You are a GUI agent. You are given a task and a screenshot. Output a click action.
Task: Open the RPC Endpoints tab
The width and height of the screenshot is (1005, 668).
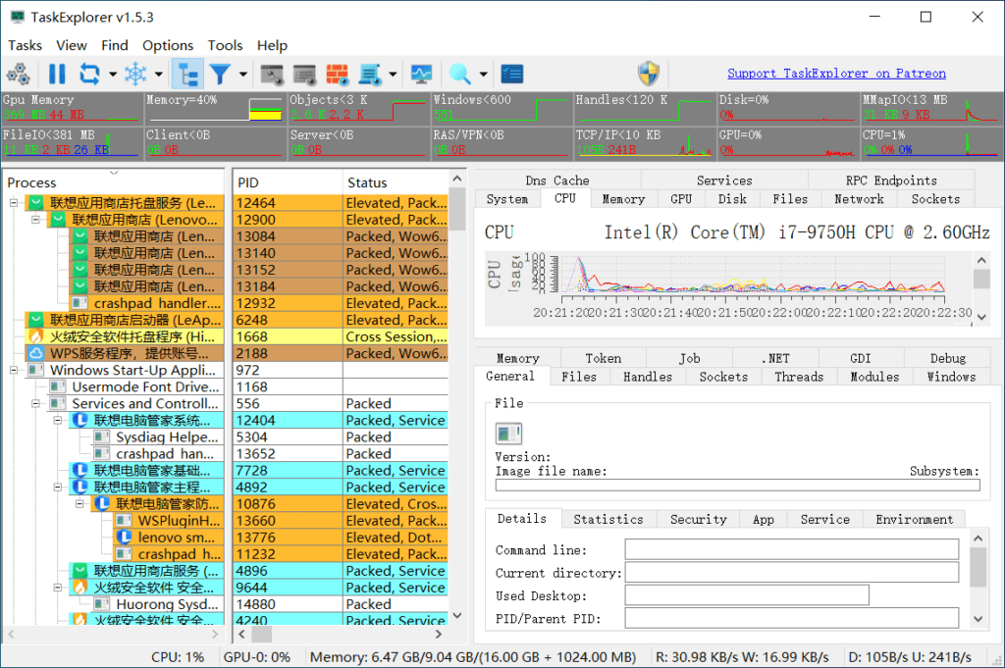[x=891, y=180]
